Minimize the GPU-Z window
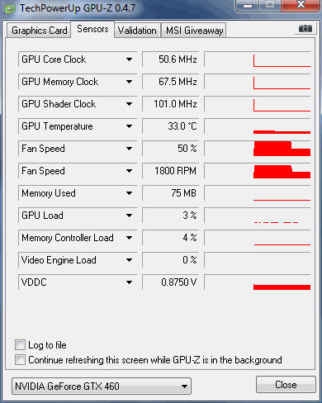Image resolution: width=322 pixels, height=403 pixels. point(248,6)
